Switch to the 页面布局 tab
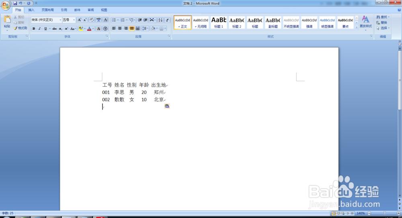 click(48, 10)
